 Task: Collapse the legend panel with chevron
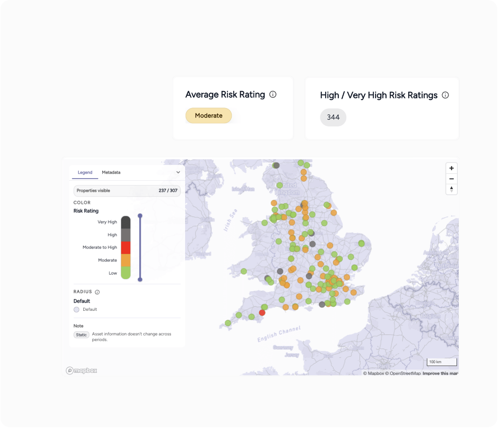(178, 172)
